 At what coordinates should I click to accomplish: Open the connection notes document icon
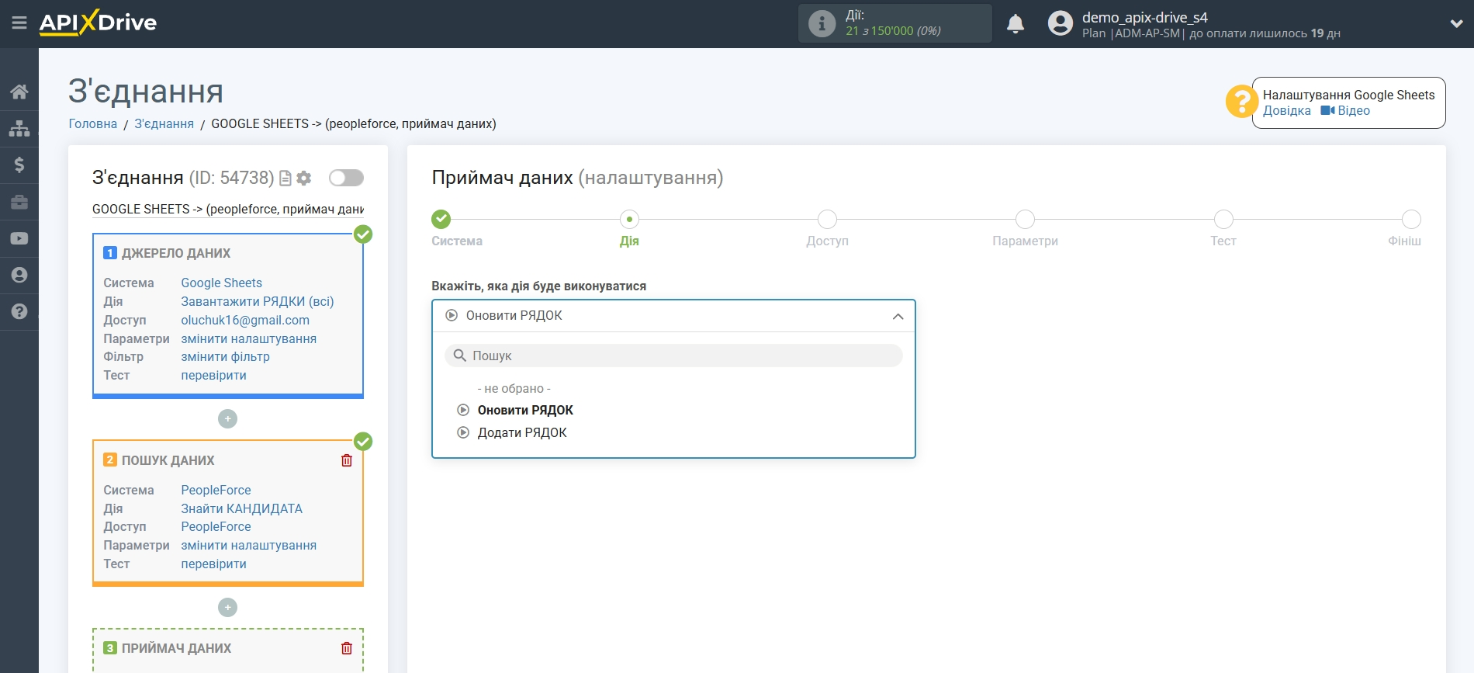tap(285, 179)
